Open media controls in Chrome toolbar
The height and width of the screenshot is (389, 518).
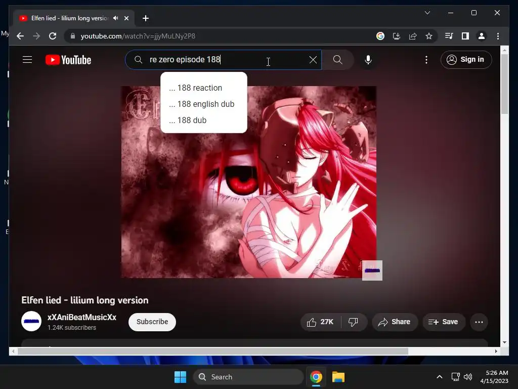(x=449, y=36)
